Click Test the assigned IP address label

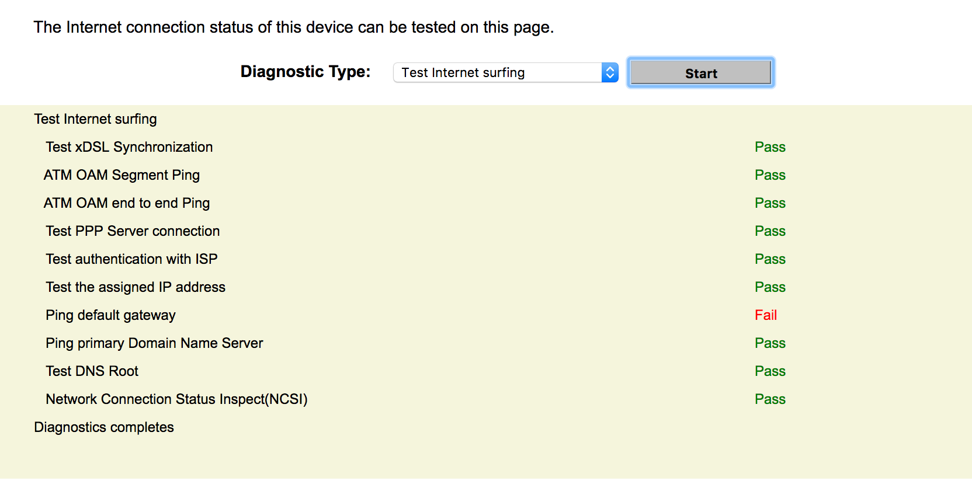click(136, 287)
